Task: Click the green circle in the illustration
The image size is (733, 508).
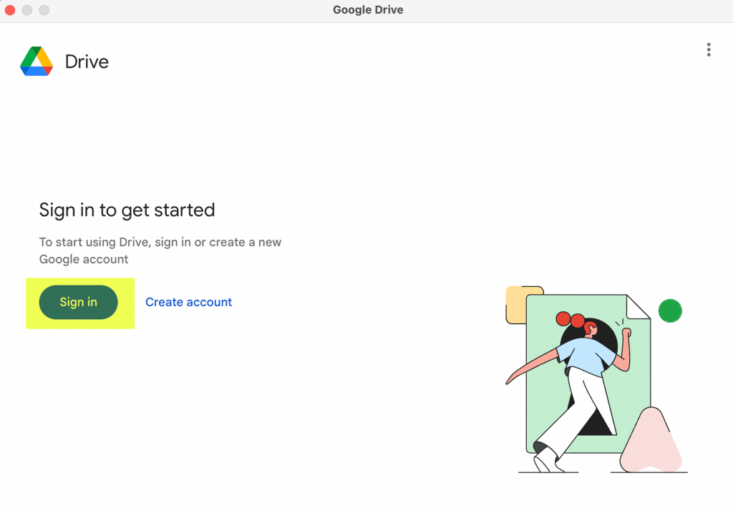Action: [670, 311]
